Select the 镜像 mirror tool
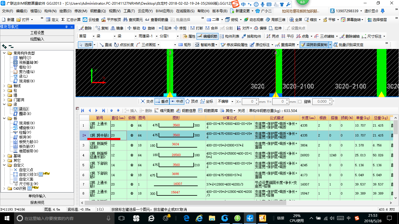Viewport: 399px width, 224px height. point(117,28)
